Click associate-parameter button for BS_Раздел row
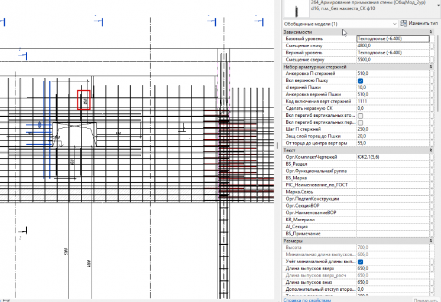Screen dimensions: 441x302 432,164
